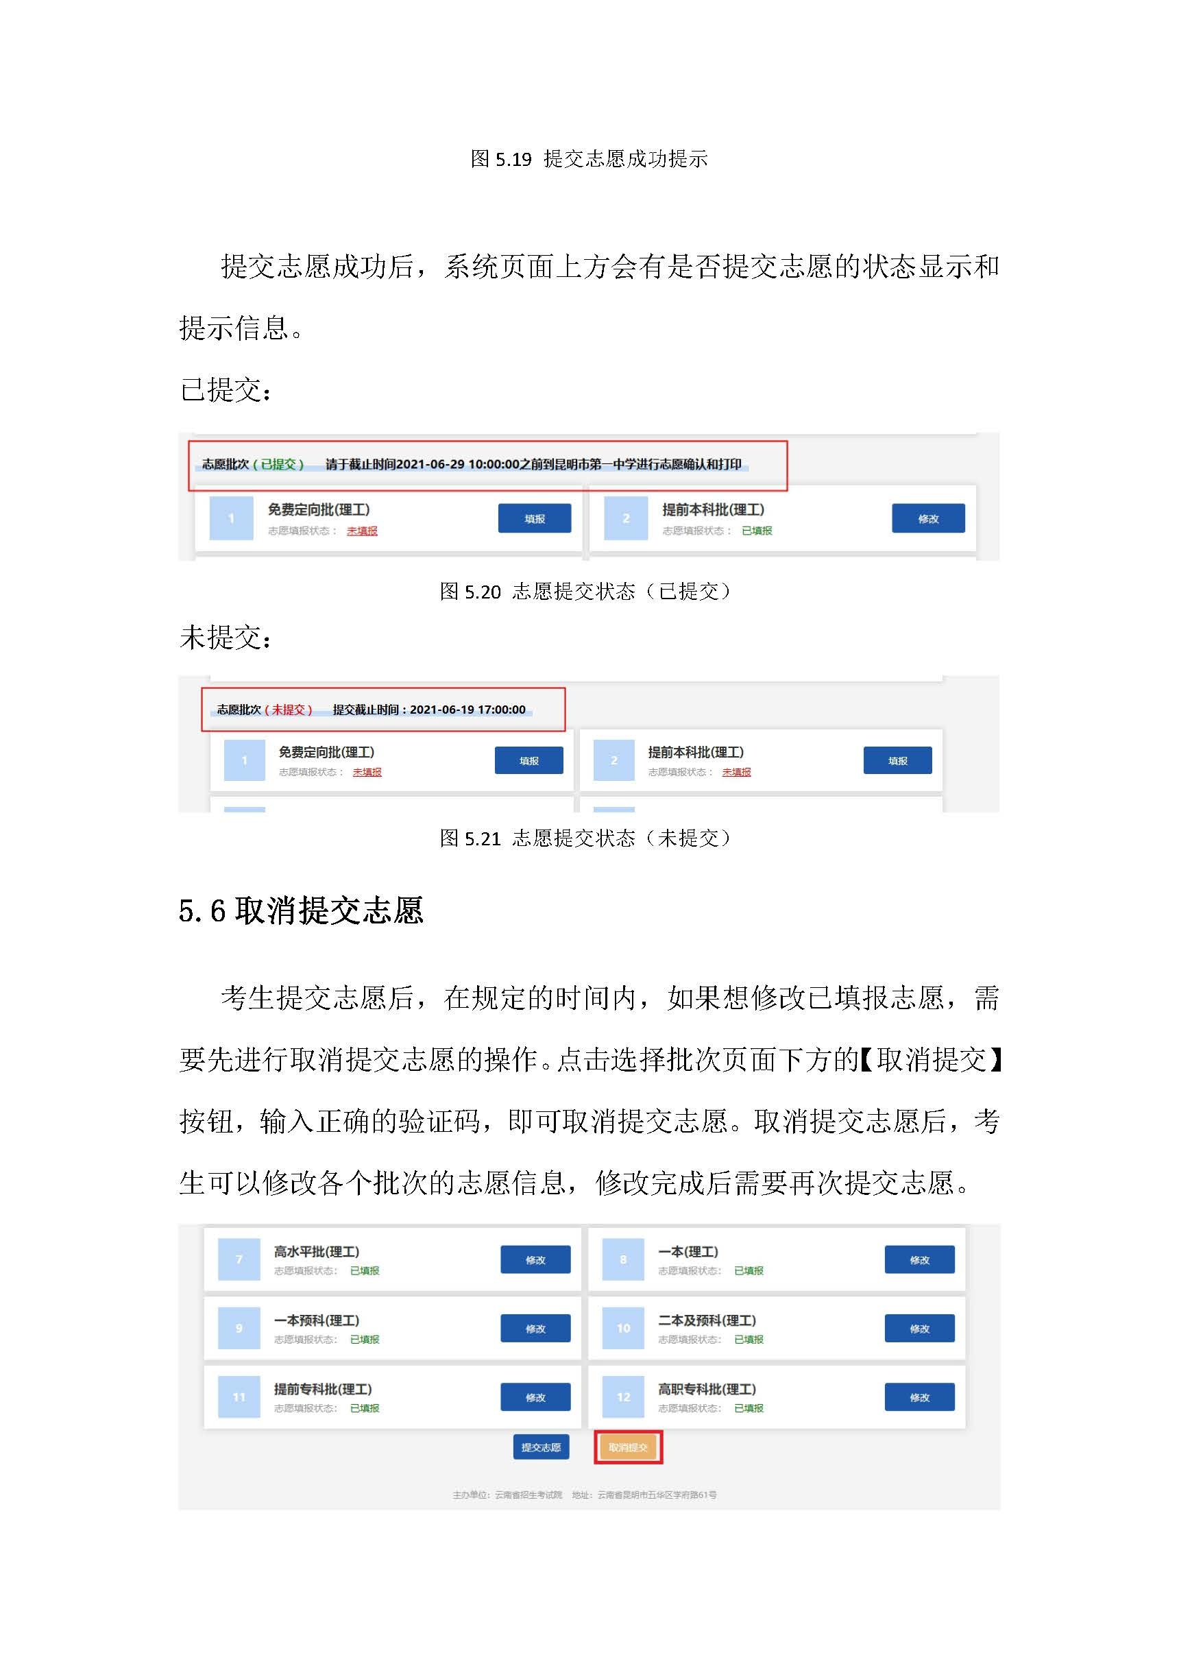This screenshot has width=1179, height=1668.
Task: Select the number 9 batch icon
Action: [239, 1328]
